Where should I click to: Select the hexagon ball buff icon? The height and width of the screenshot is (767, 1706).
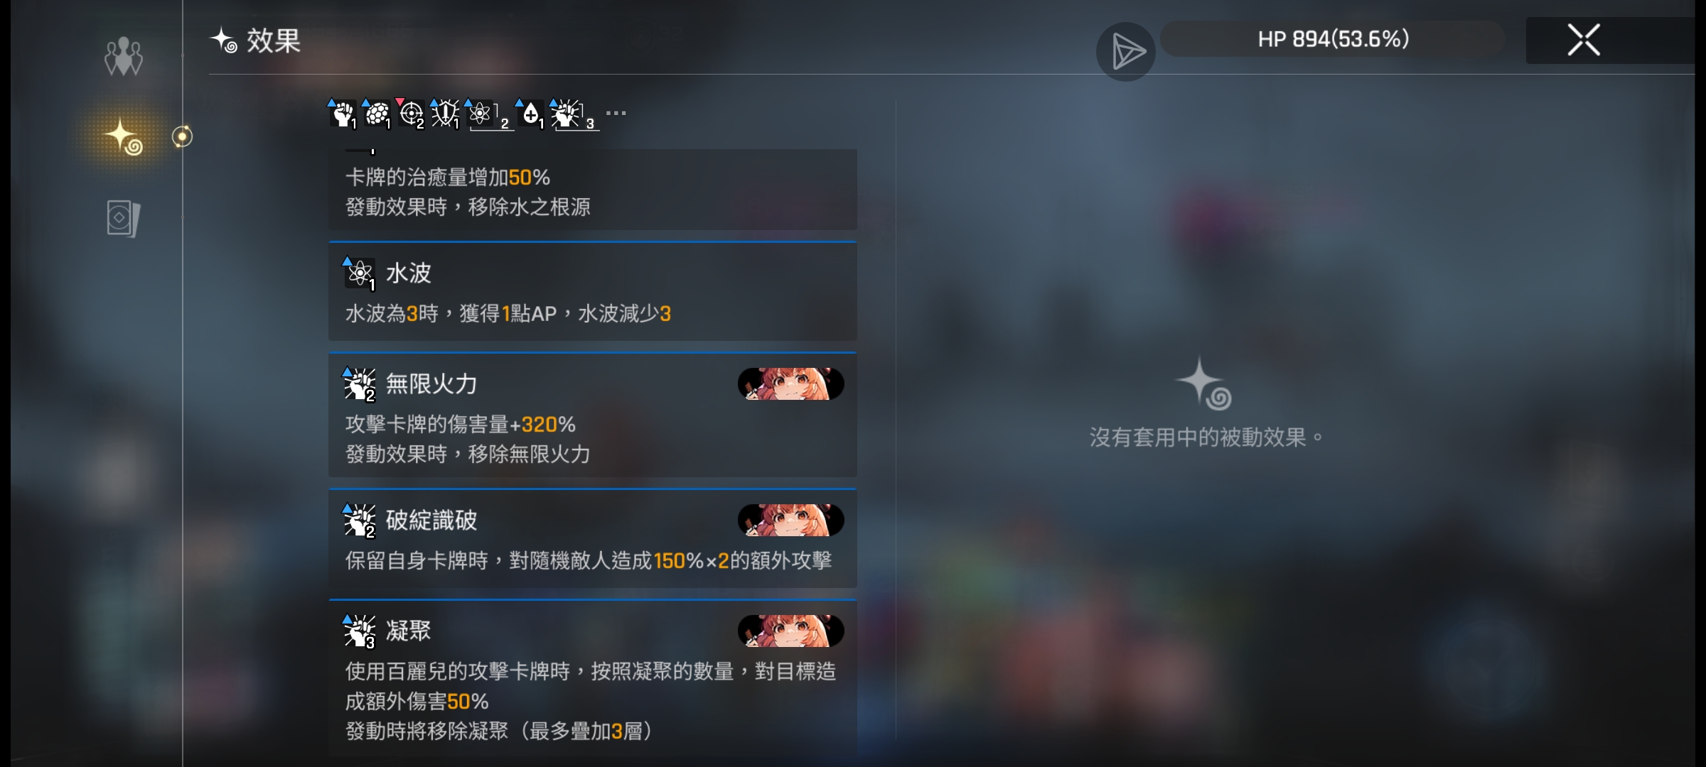(377, 114)
